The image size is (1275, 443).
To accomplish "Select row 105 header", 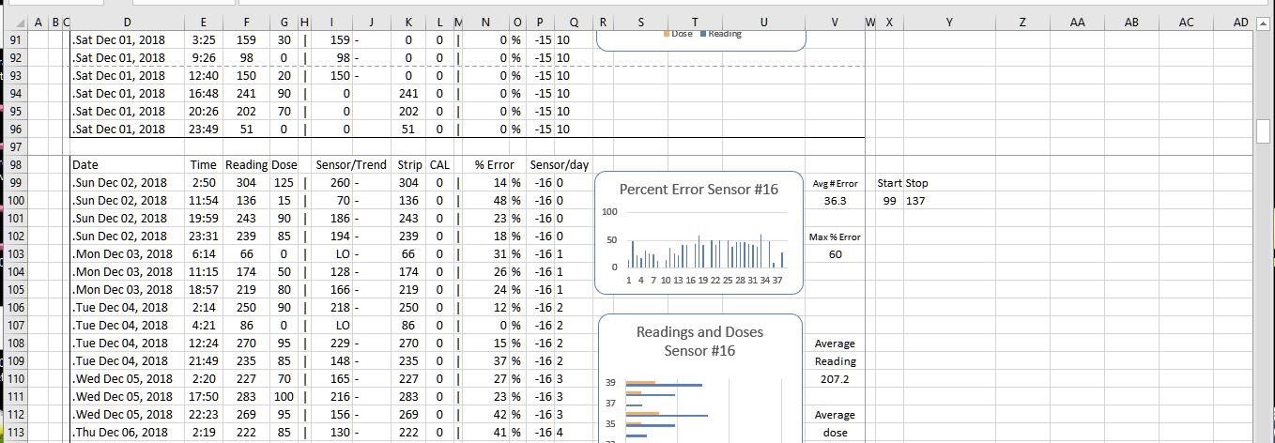I will click(x=14, y=289).
